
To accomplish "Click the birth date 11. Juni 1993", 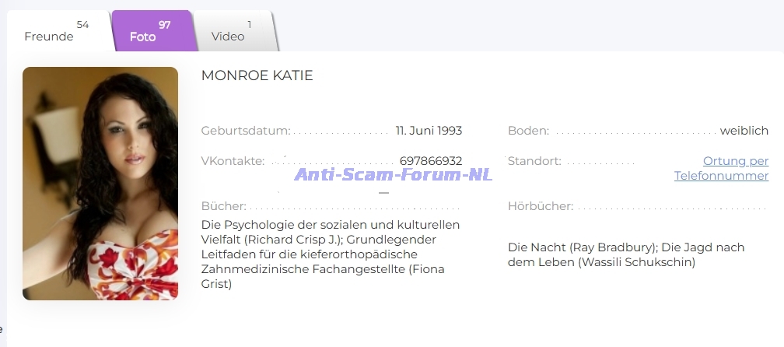I will point(429,131).
